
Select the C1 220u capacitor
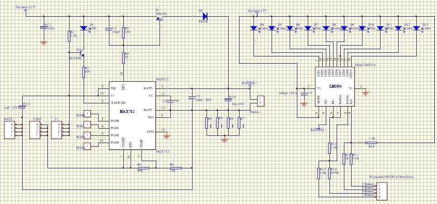(44, 28)
